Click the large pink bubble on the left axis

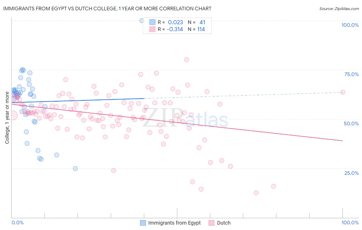pyautogui.click(x=13, y=115)
